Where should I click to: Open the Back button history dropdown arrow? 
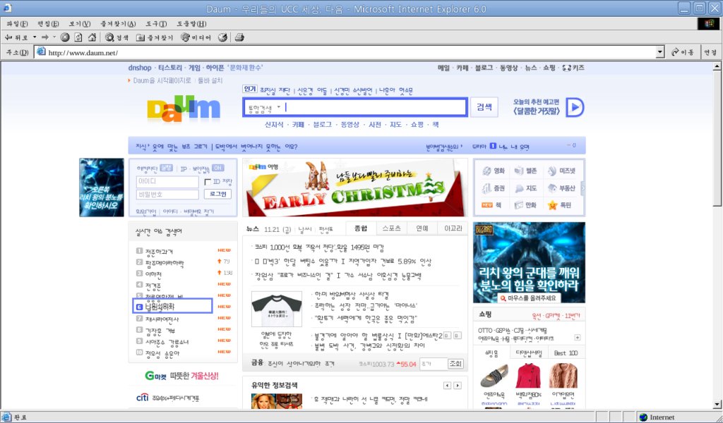(34, 37)
